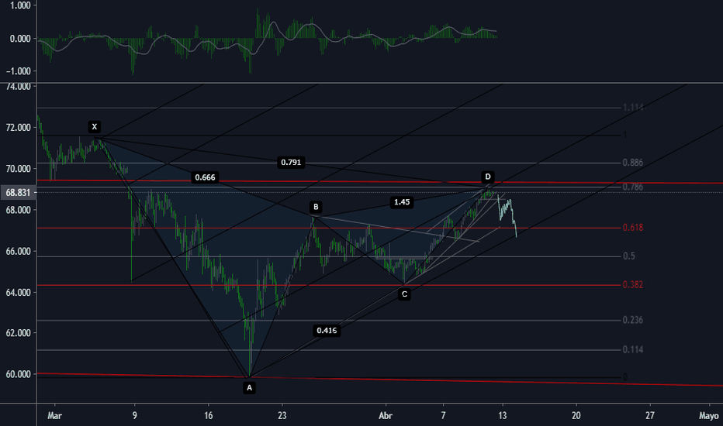This screenshot has height=426, width=723.
Task: Click the 0.786 Fibonacci level label
Action: click(x=633, y=187)
